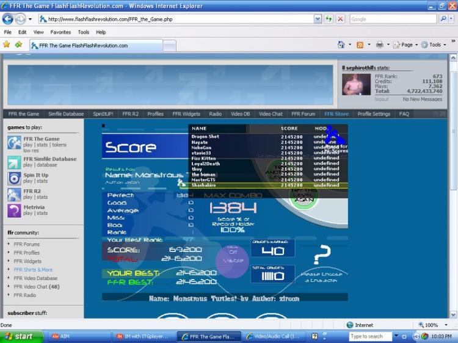Image resolution: width=458 pixels, height=343 pixels.
Task: Click the browser Back arrow button
Action: (x=9, y=19)
